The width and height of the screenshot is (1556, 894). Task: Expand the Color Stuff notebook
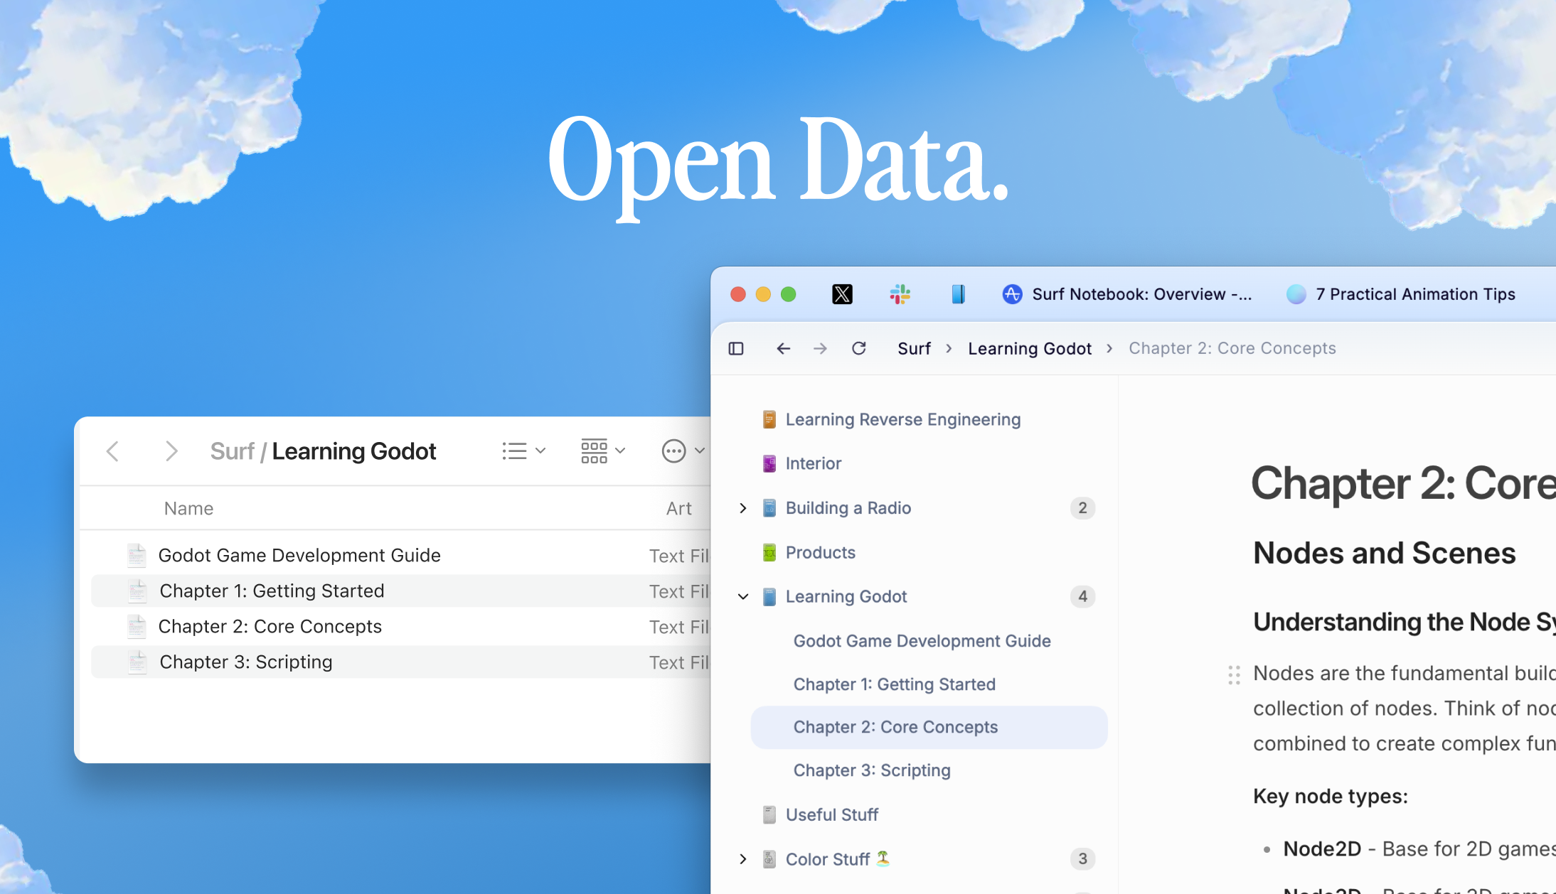(743, 859)
